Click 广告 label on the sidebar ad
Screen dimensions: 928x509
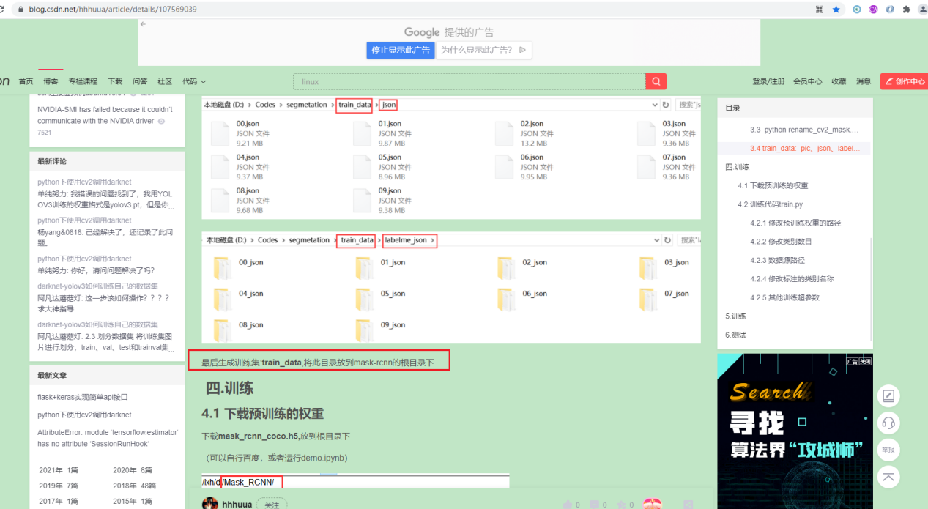pos(852,361)
